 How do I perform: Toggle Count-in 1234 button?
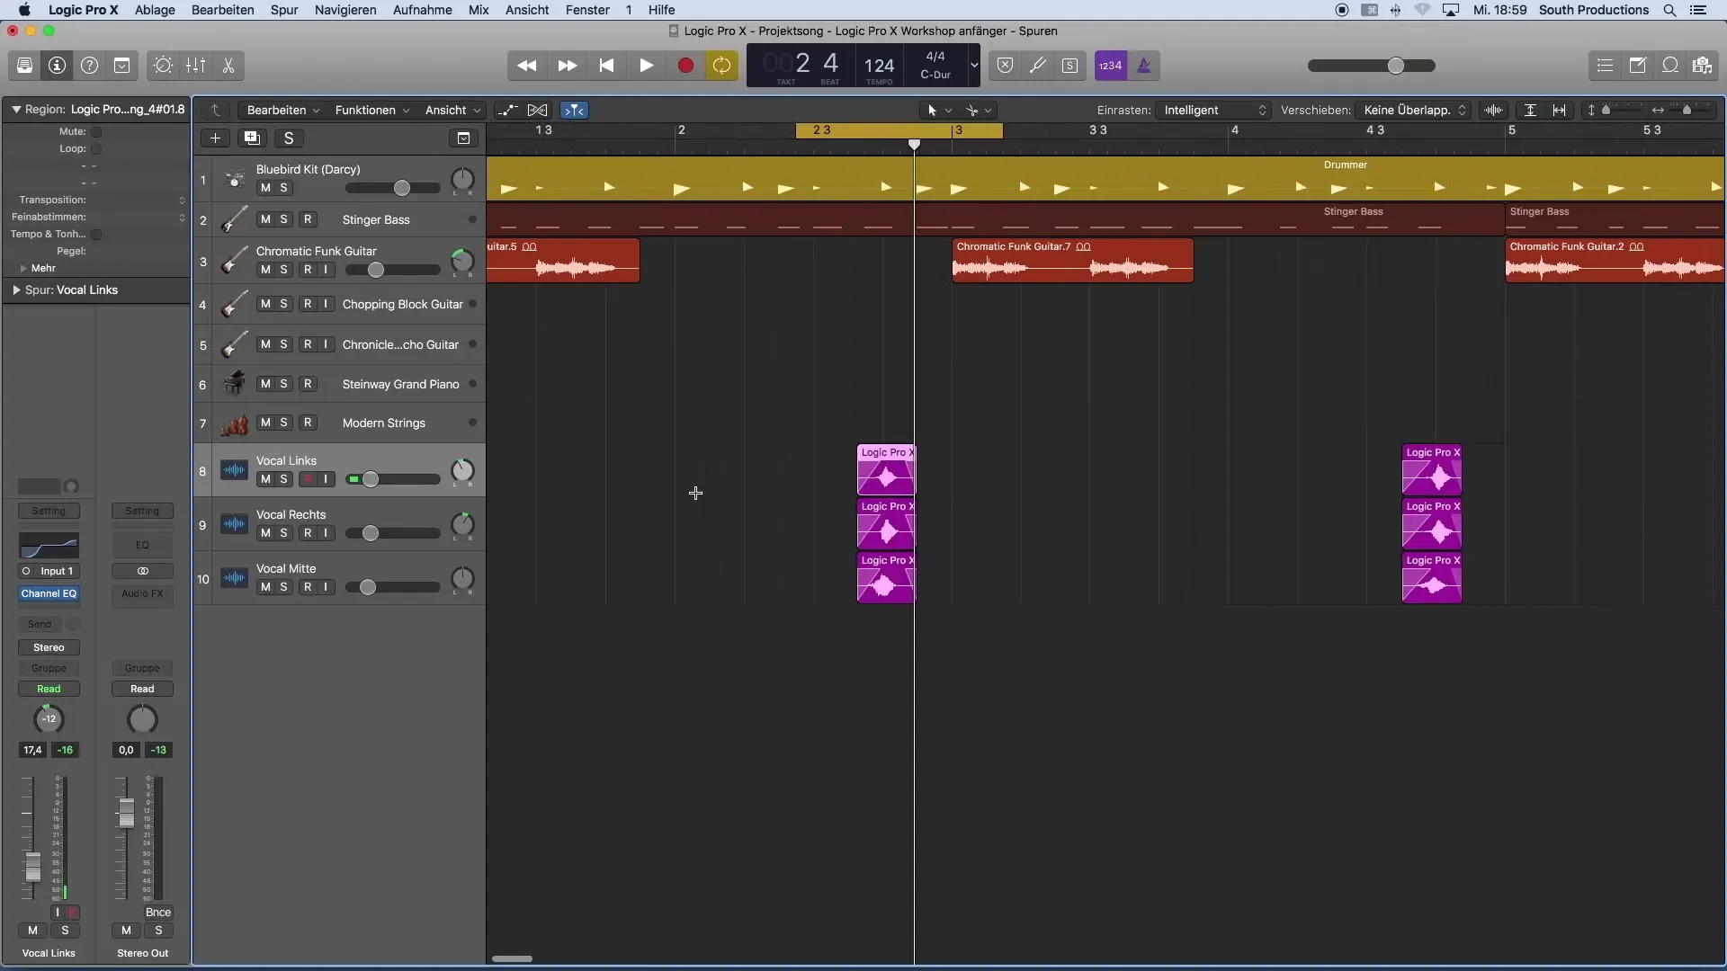coord(1111,66)
